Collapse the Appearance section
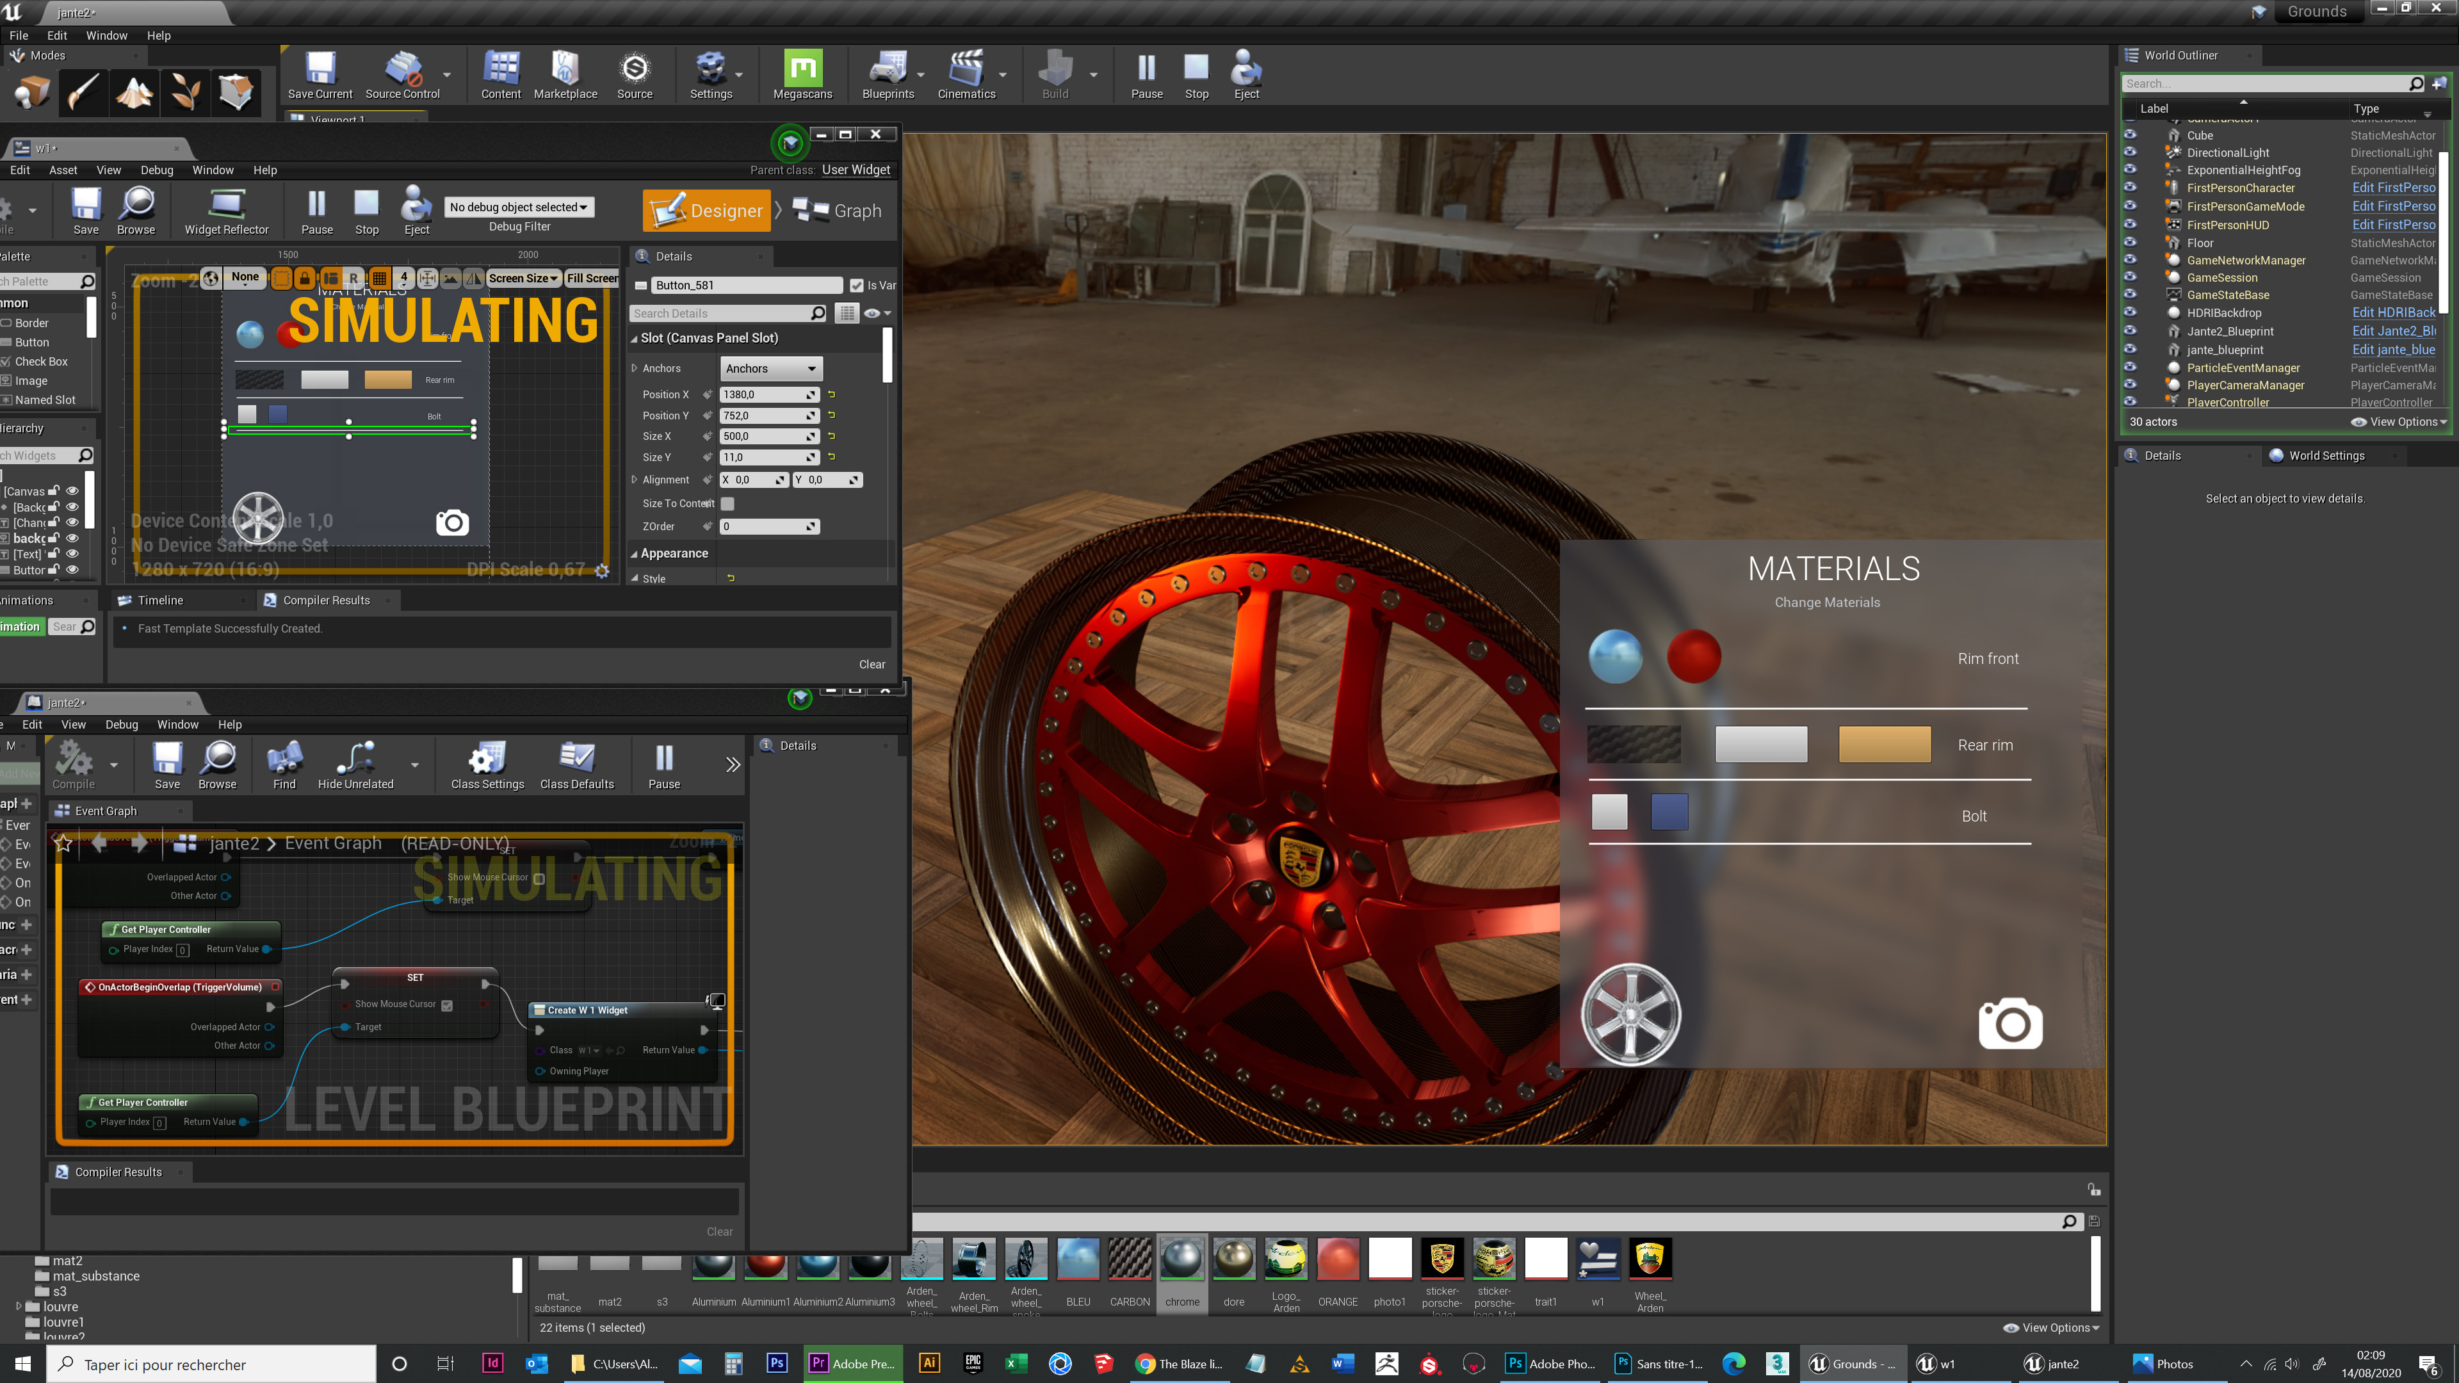 click(634, 554)
